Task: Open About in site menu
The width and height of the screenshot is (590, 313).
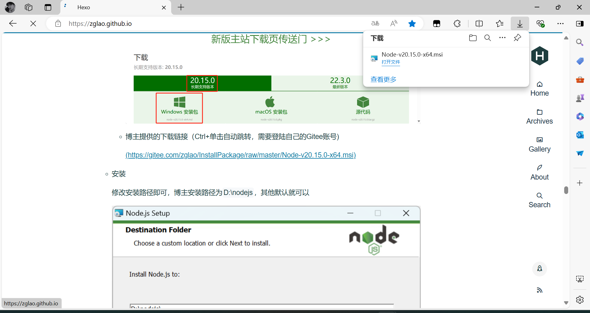Action: click(540, 173)
